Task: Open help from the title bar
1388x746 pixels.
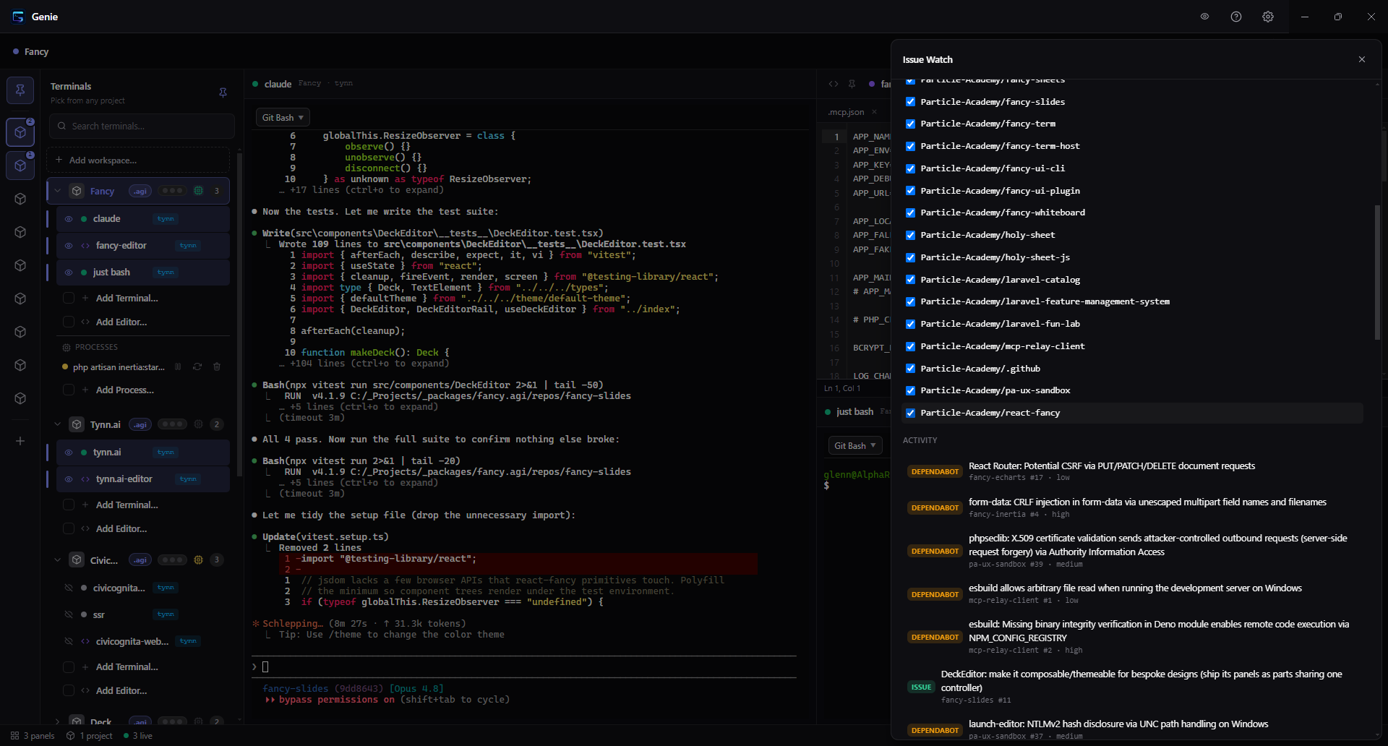Action: click(1236, 17)
